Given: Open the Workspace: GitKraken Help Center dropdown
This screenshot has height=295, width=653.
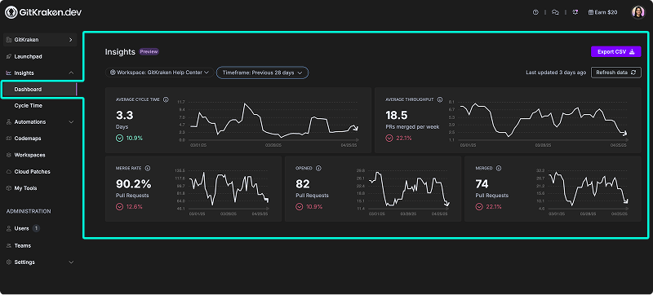Looking at the screenshot, I should pos(159,73).
